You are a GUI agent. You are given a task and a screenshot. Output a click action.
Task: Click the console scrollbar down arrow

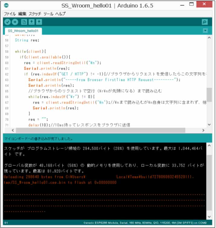tap(209, 217)
